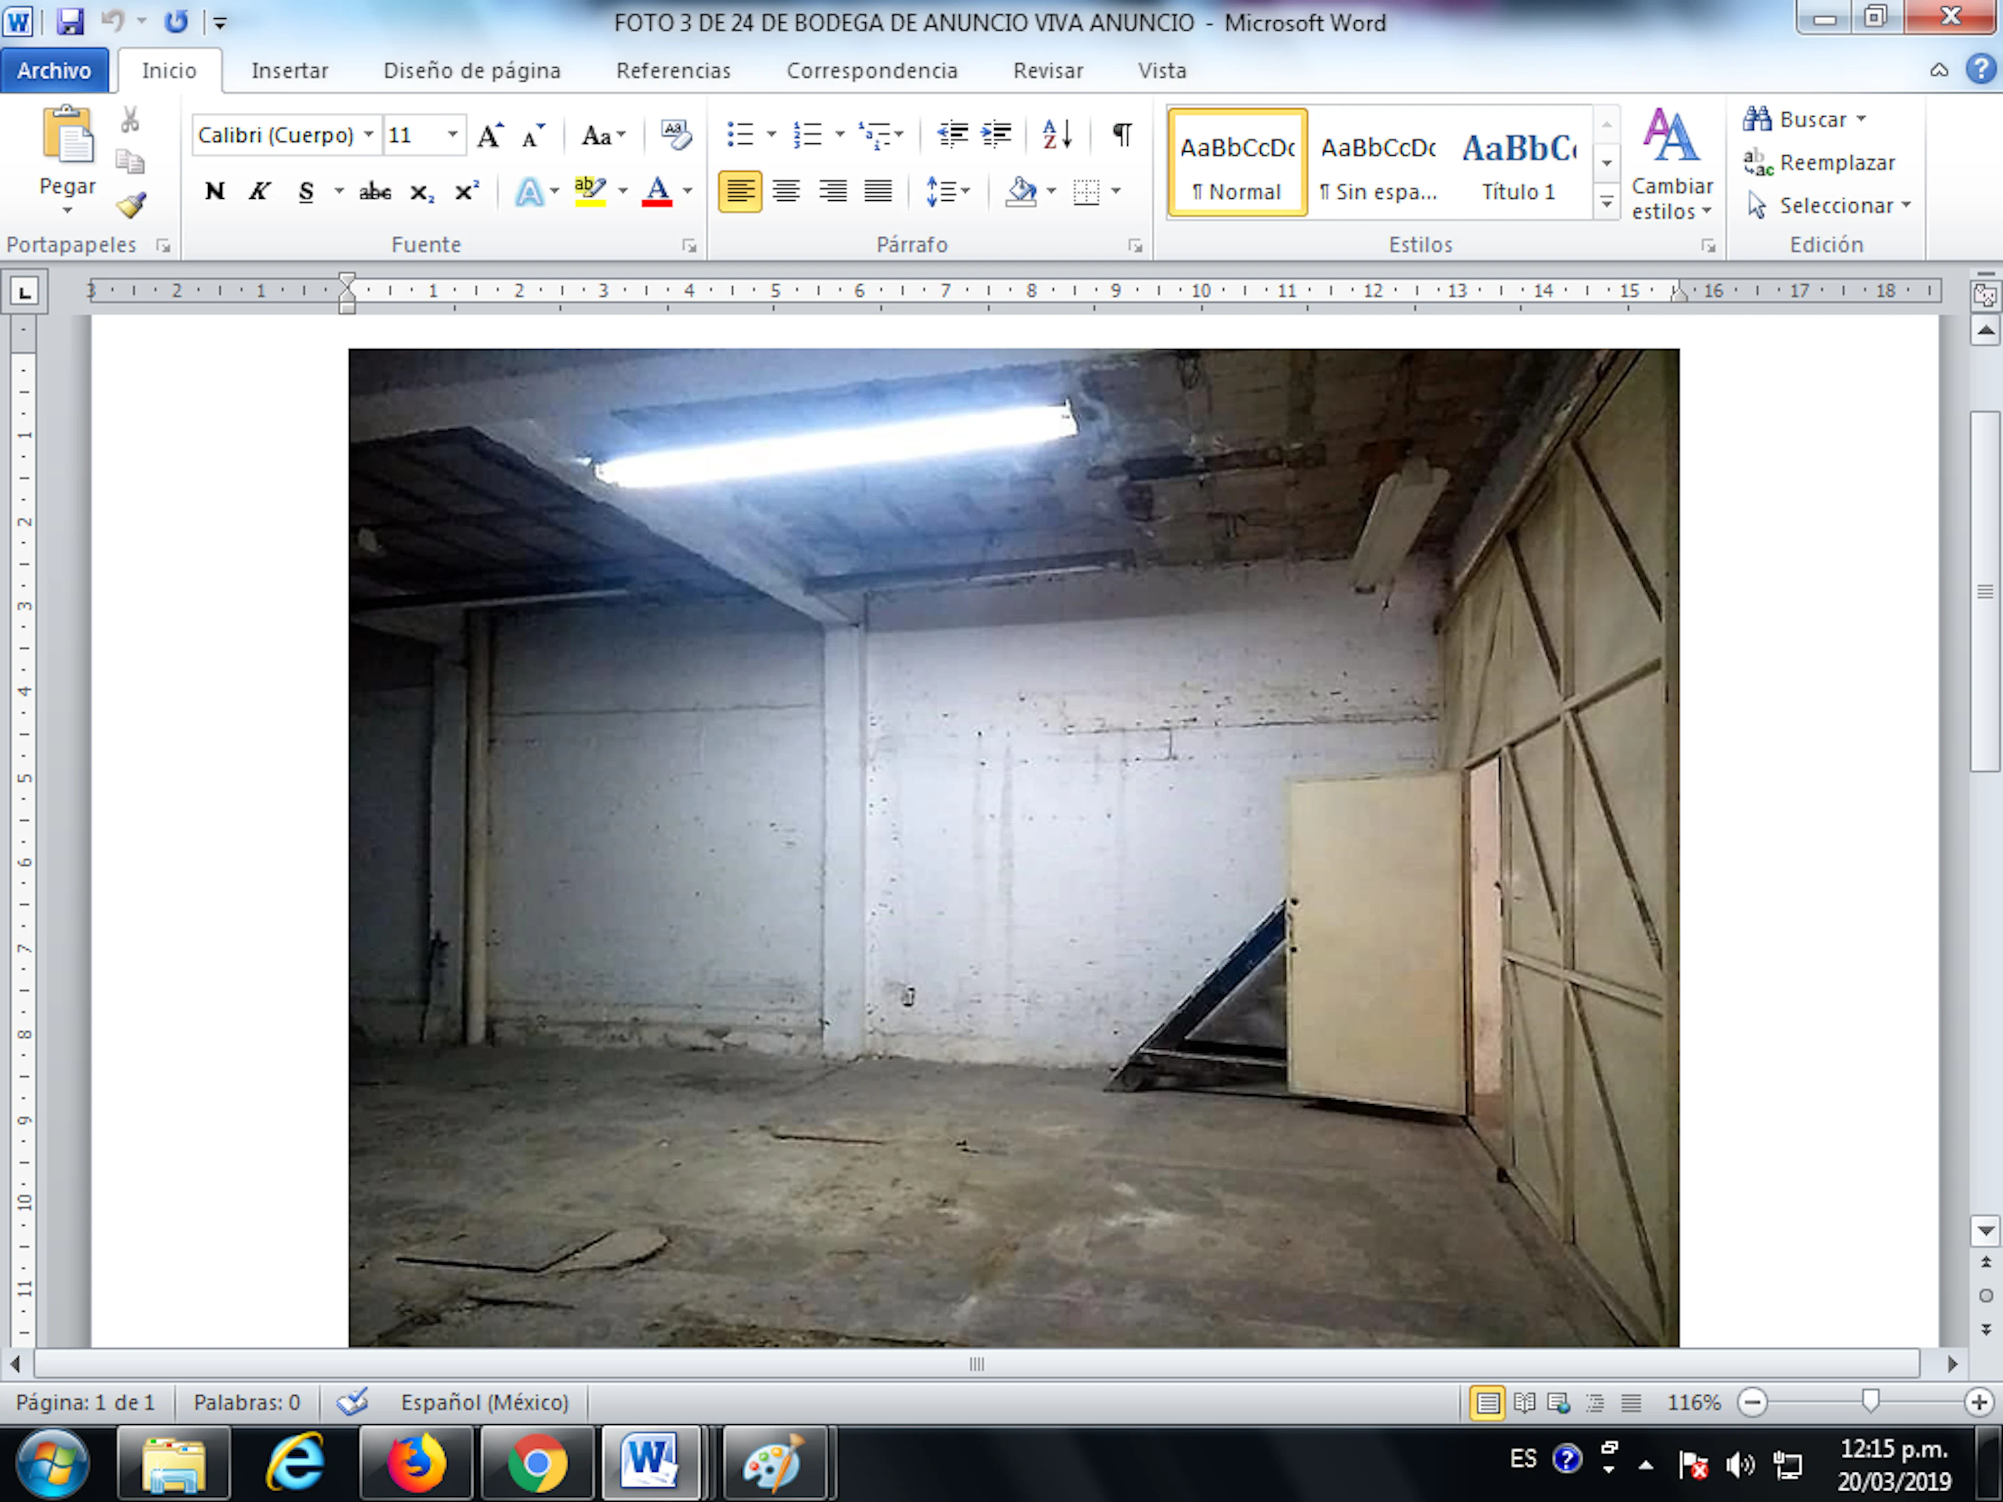Switch to the Insertar tab
The image size is (2003, 1502).
click(290, 70)
